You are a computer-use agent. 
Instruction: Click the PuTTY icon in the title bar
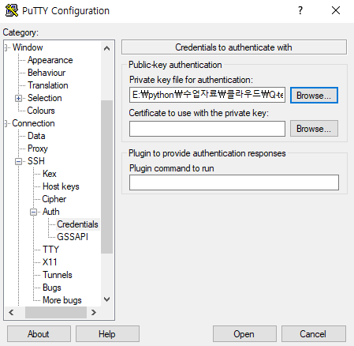[12, 10]
